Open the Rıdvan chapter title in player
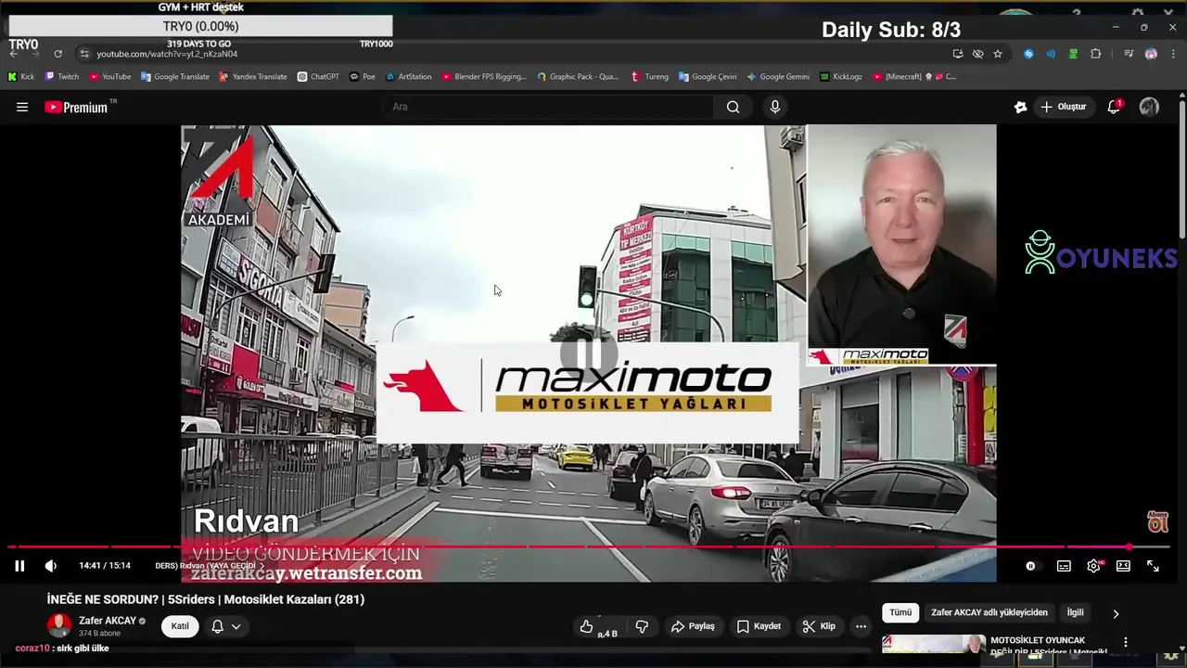This screenshot has height=668, width=1187. 211,566
